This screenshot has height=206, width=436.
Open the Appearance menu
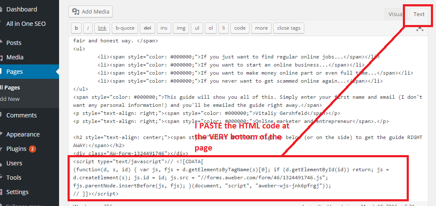pos(23,134)
